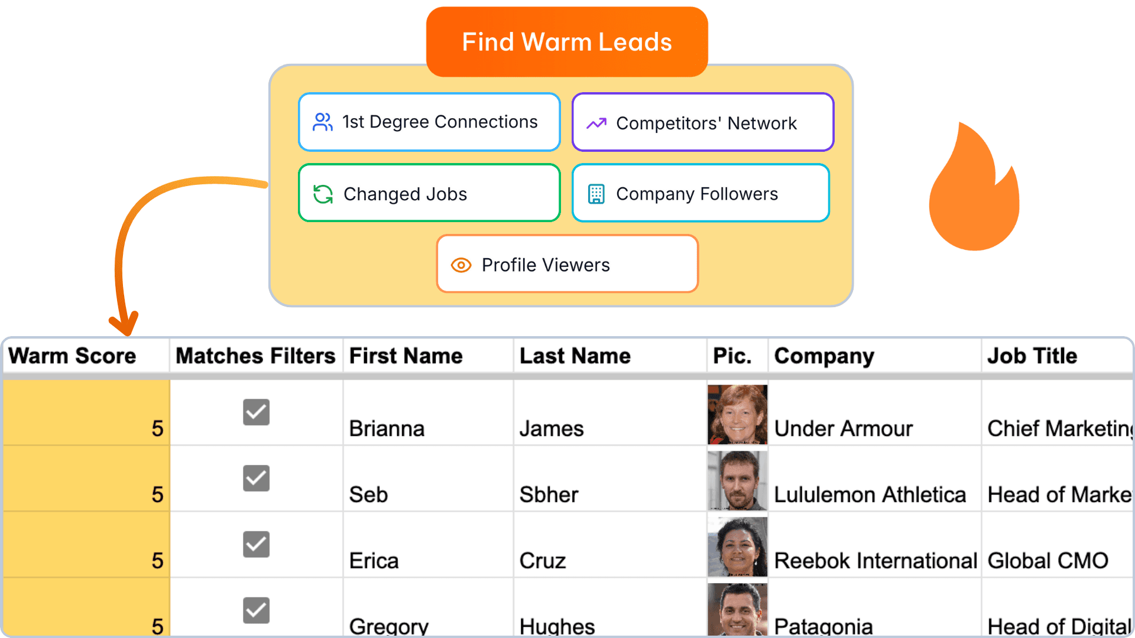
Task: Click the eye icon on Profile Viewers
Action: pos(462,265)
